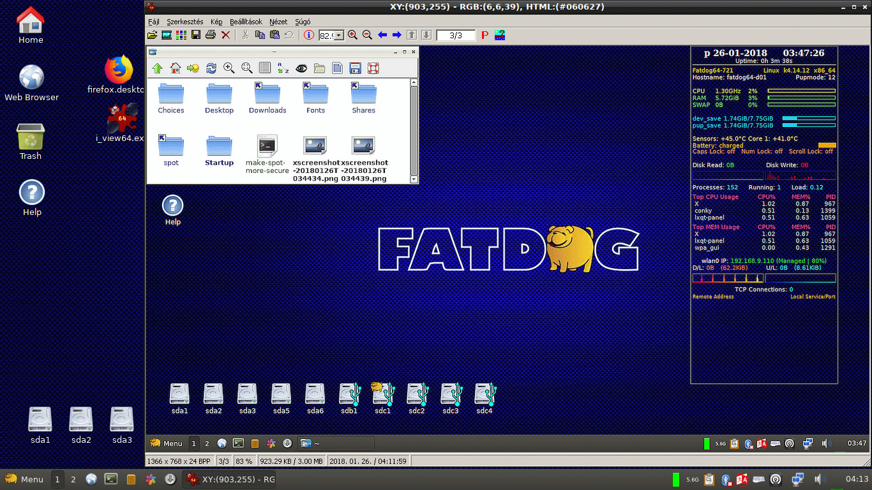Switch to workspace 2 on the bottom panel
The image size is (872, 490).
pos(73,479)
